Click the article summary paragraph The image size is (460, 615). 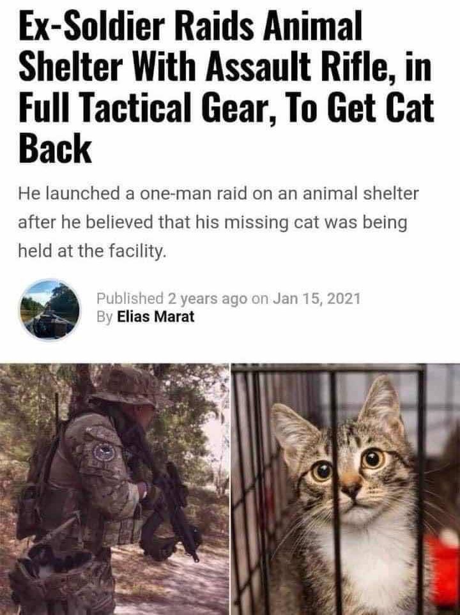pyautogui.click(x=218, y=222)
